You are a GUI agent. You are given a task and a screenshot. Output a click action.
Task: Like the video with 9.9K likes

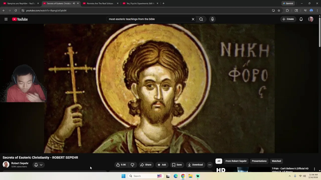click(121, 165)
